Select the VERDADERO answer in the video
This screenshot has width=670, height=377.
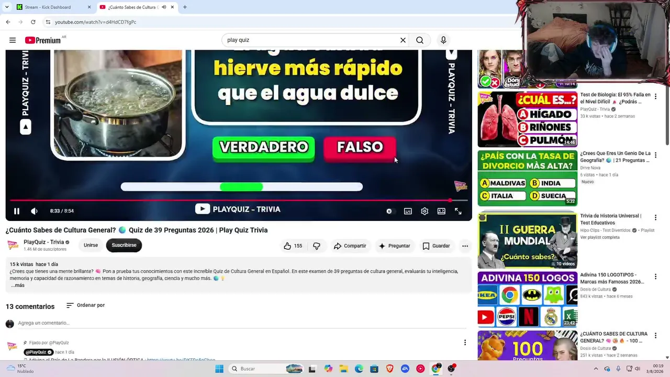click(x=264, y=148)
